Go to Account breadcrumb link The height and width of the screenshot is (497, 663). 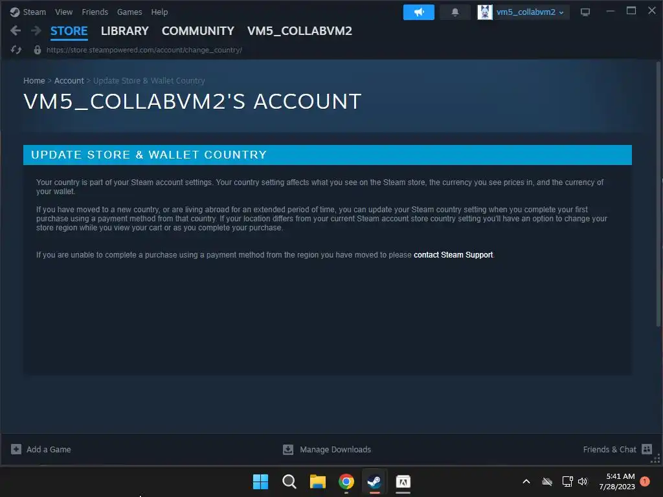click(69, 81)
